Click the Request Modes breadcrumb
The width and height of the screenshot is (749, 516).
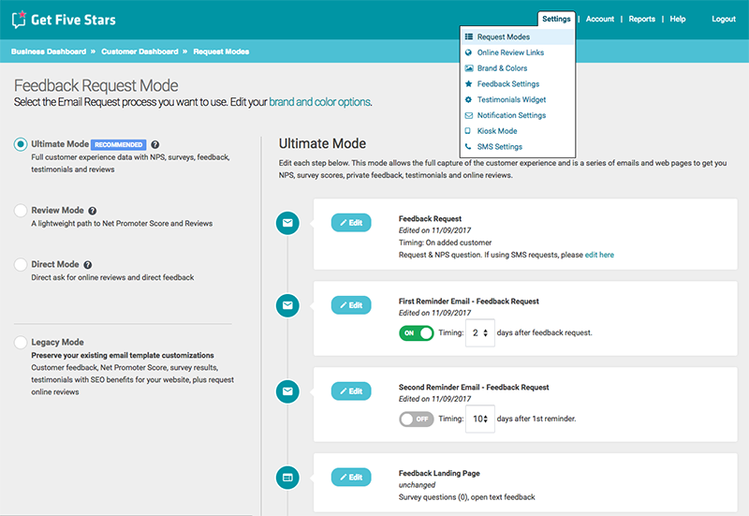click(x=221, y=52)
